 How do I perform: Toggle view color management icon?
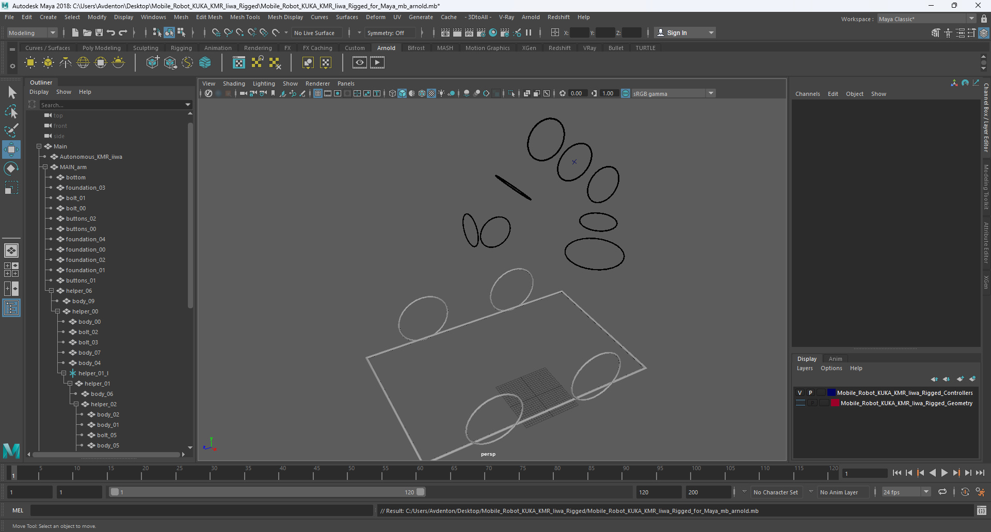click(x=626, y=93)
